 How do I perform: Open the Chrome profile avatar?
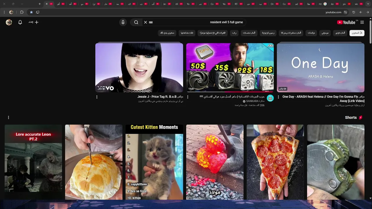[x=11, y=12]
